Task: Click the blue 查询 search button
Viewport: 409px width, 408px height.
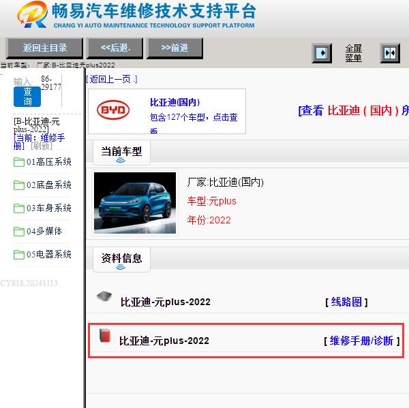Action: 27,97
